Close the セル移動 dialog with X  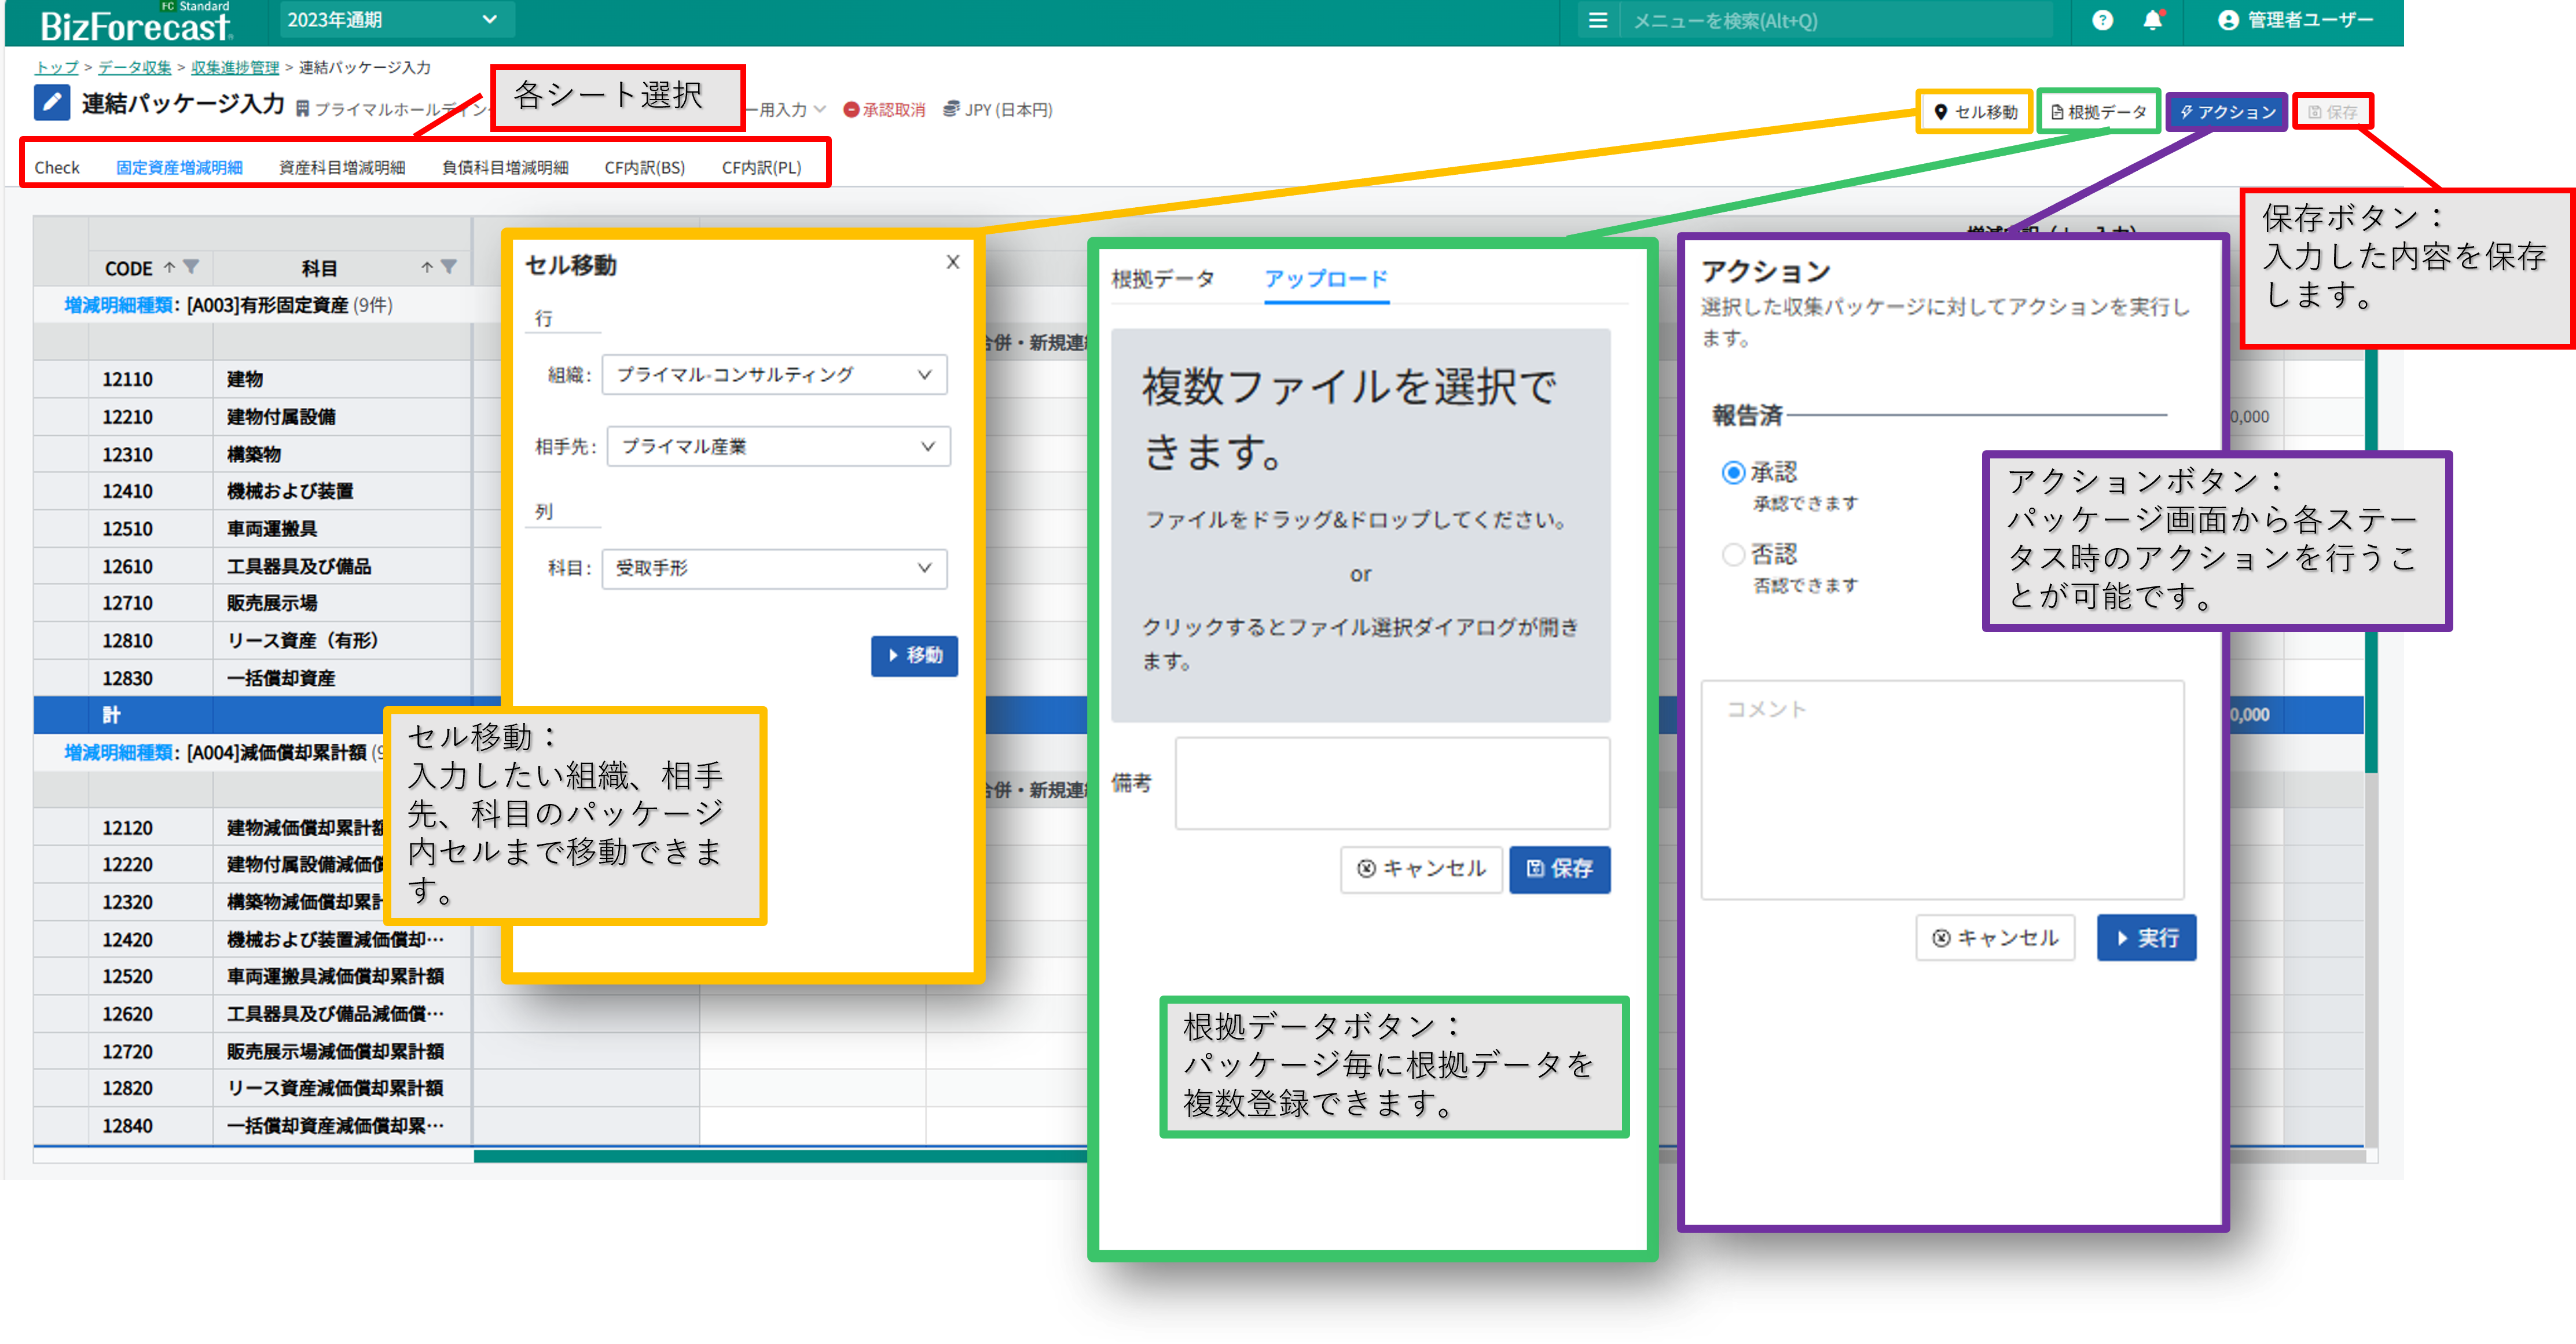pyautogui.click(x=952, y=262)
